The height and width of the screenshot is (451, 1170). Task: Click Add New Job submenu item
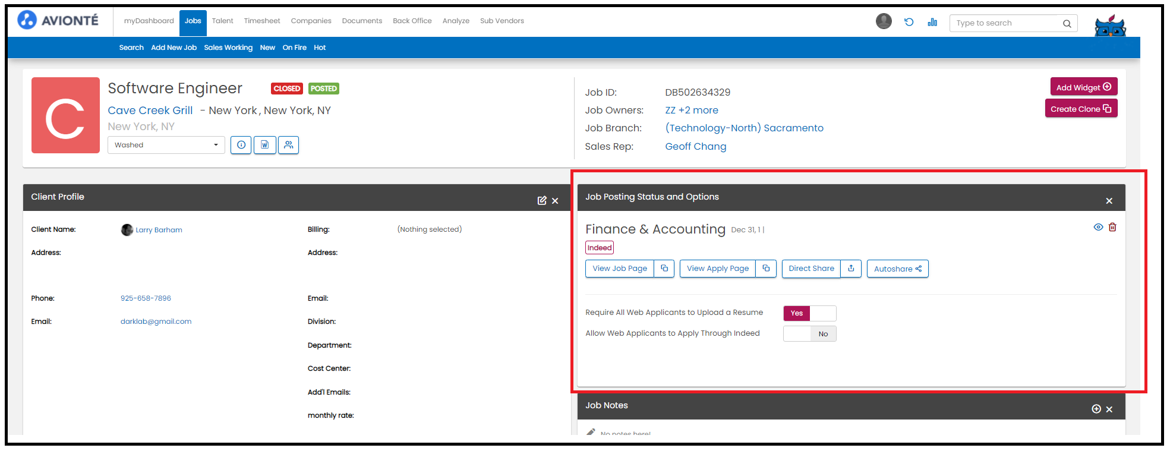click(174, 48)
